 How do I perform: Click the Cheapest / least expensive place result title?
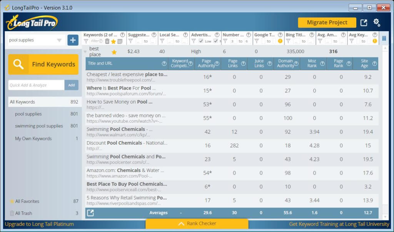[x=127, y=74]
